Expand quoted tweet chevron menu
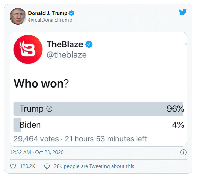Screen dimensions: 200x185 click(186, 44)
